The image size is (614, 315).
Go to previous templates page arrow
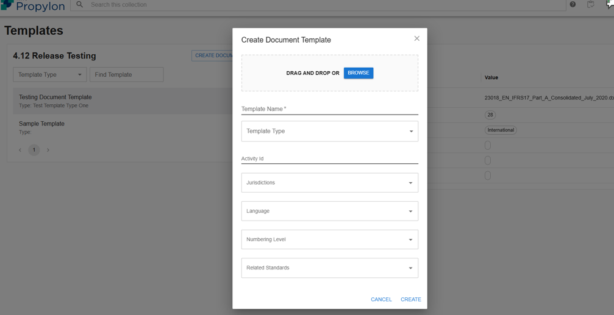pos(20,150)
